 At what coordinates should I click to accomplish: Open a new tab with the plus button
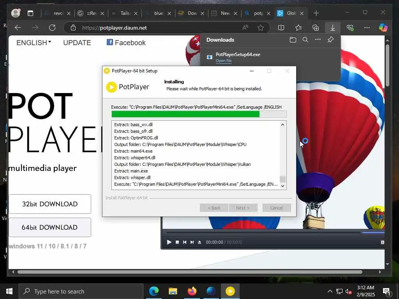click(x=316, y=13)
